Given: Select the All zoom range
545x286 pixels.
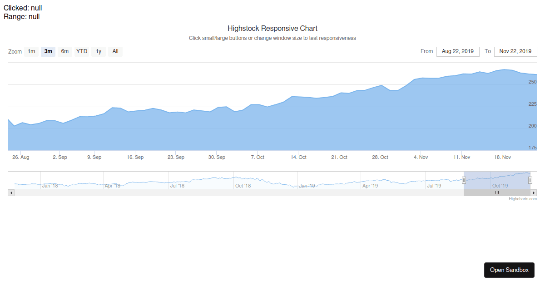Looking at the screenshot, I should point(115,51).
